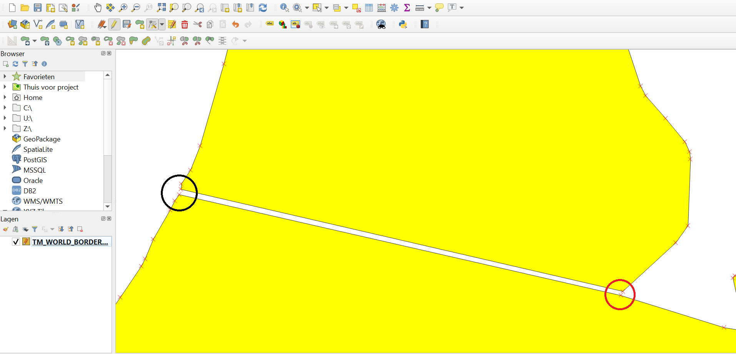Toggle map tips speech bubble icon
Image resolution: width=736 pixels, height=354 pixels.
(x=439, y=8)
